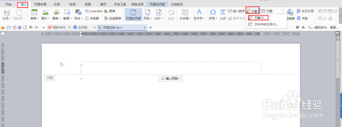Open the Relationship diagram (关系图) tool
This screenshot has height=127, width=342.
92,18
